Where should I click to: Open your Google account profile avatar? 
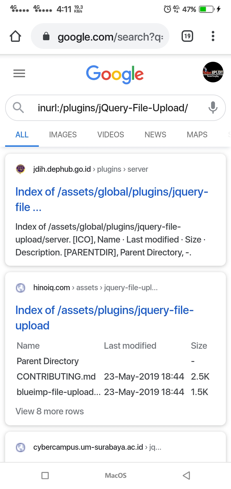click(213, 72)
